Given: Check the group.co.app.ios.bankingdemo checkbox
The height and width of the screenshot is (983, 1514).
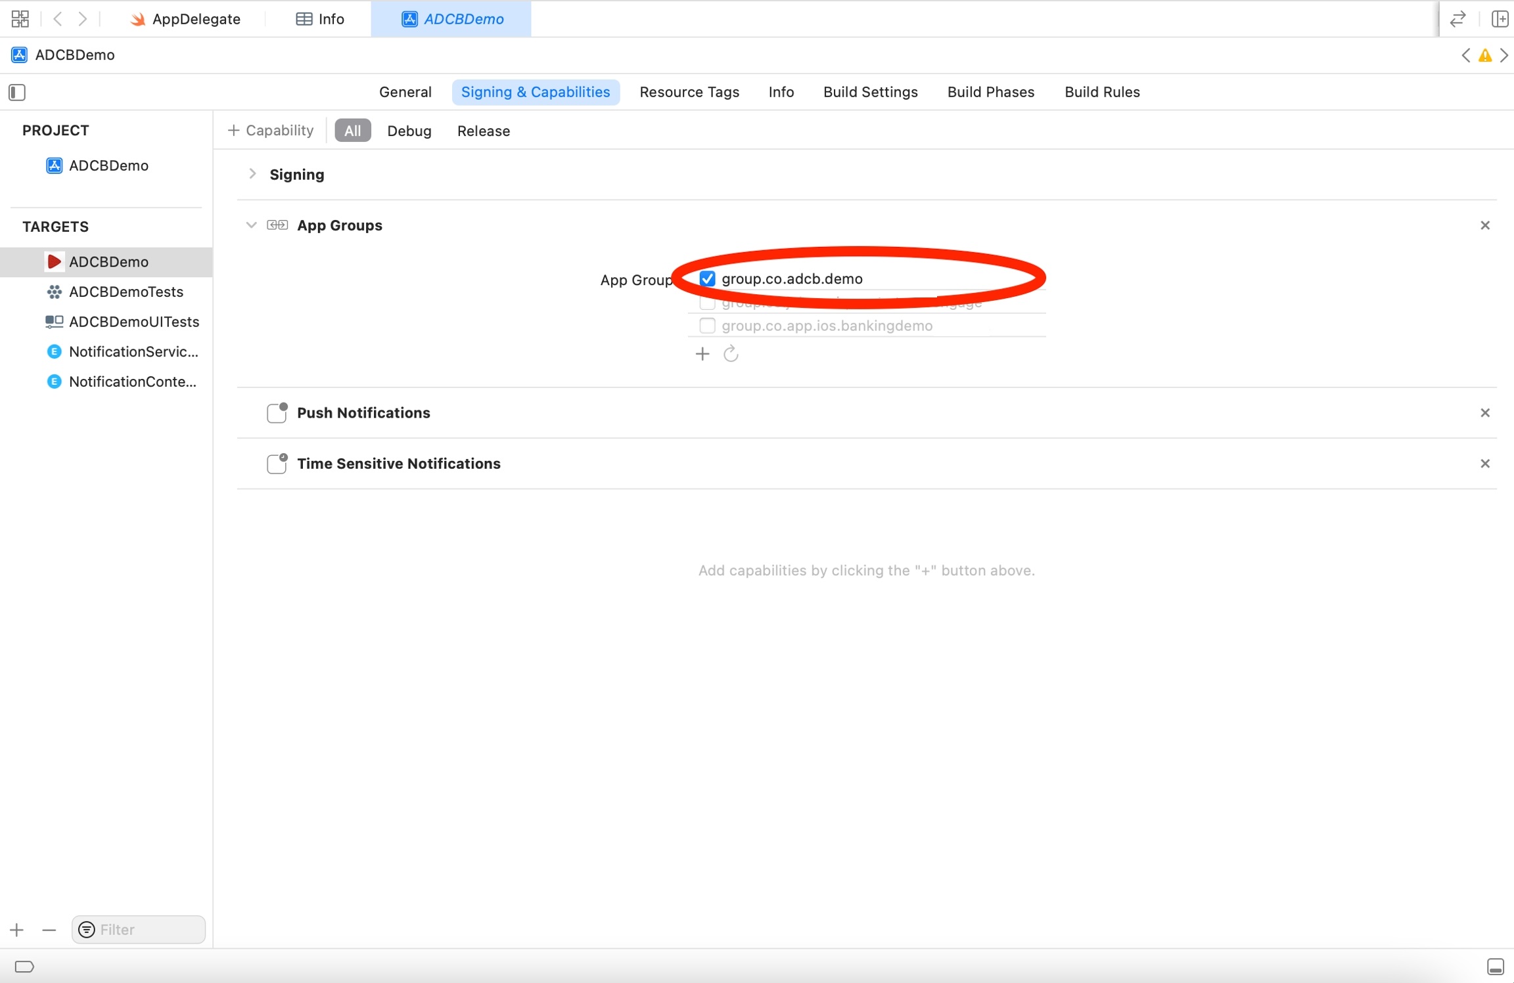Looking at the screenshot, I should [x=707, y=326].
